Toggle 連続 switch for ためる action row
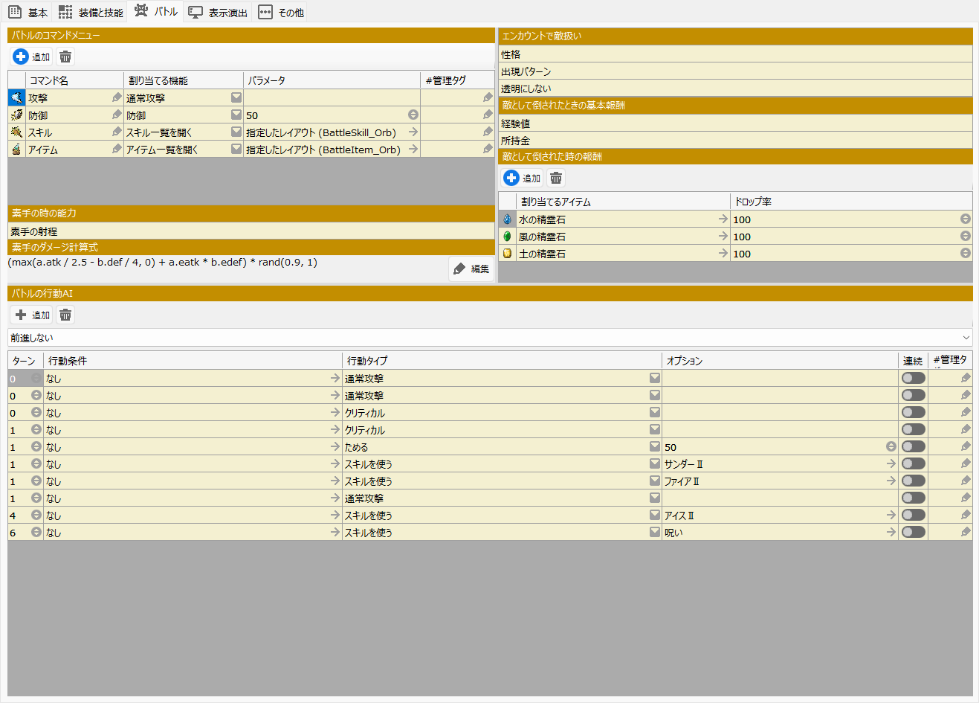 click(913, 446)
